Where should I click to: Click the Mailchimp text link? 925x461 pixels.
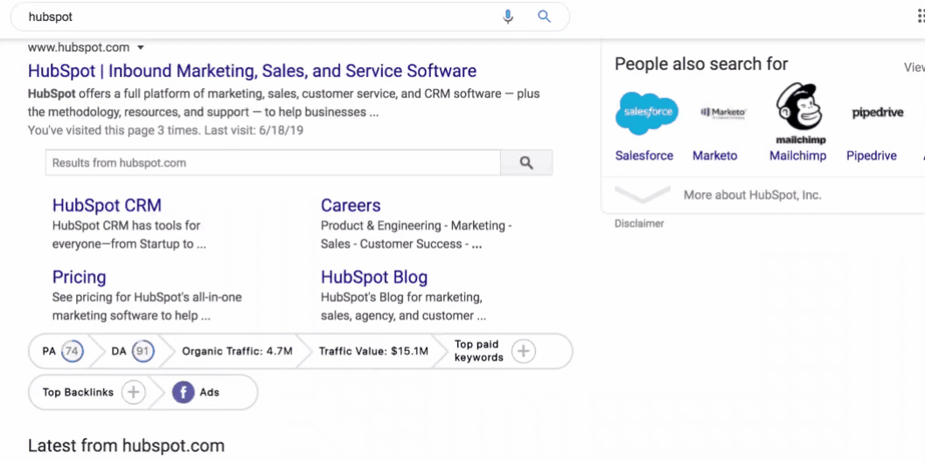click(x=797, y=155)
